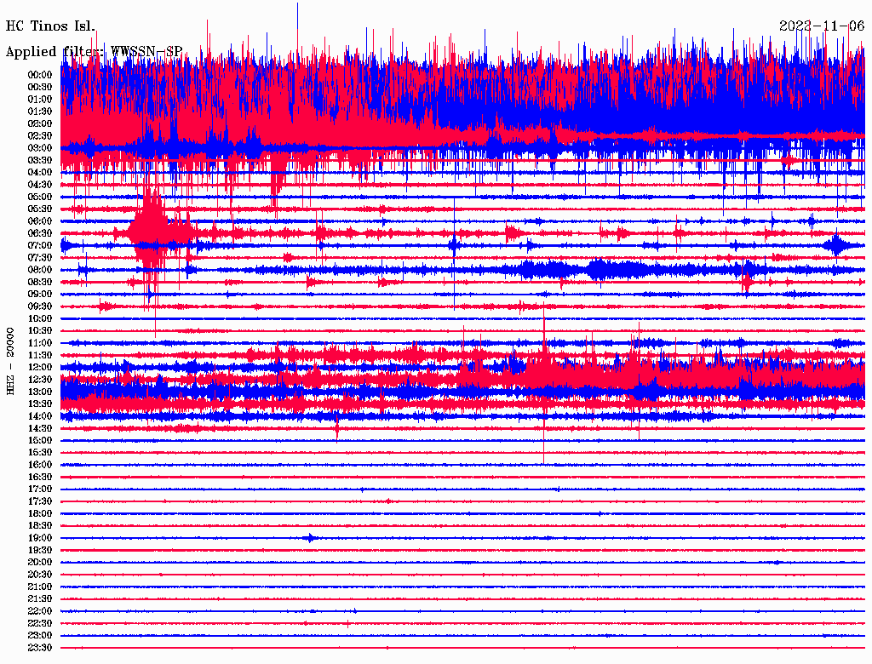
Task: Select the 02:00 time label
Action: click(40, 124)
